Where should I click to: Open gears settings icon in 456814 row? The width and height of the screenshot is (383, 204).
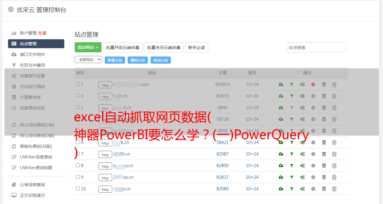(302, 84)
